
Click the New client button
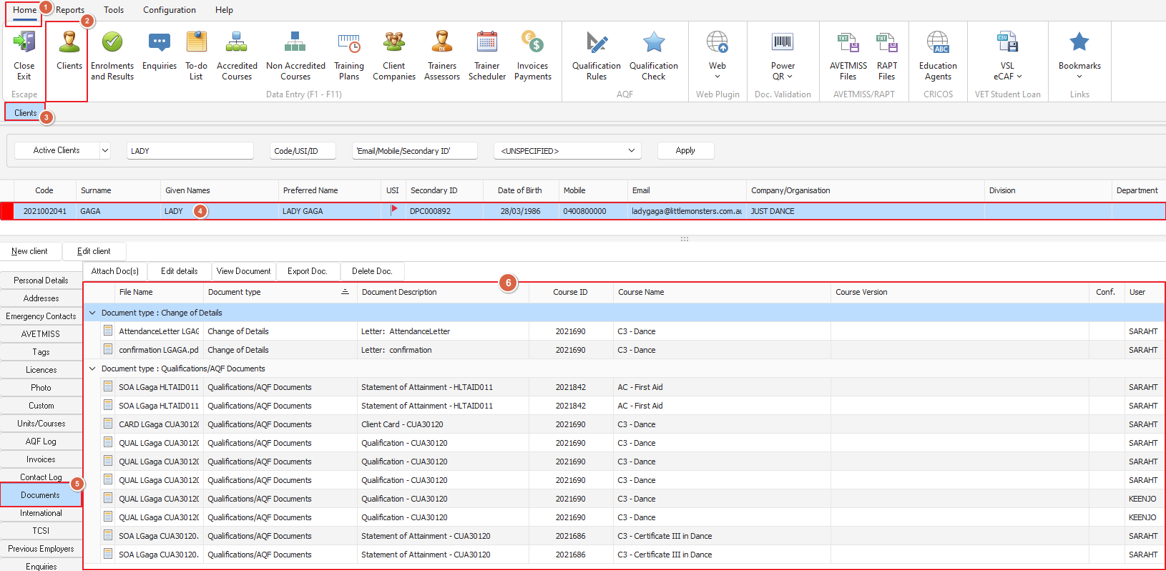[x=30, y=251]
